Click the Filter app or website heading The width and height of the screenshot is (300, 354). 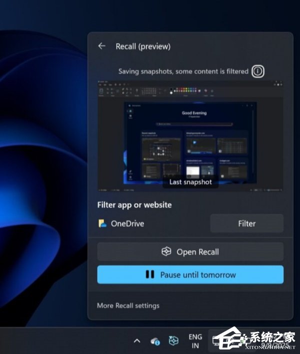tap(134, 205)
